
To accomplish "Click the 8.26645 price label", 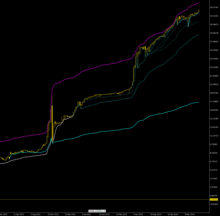I will (214, 153).
